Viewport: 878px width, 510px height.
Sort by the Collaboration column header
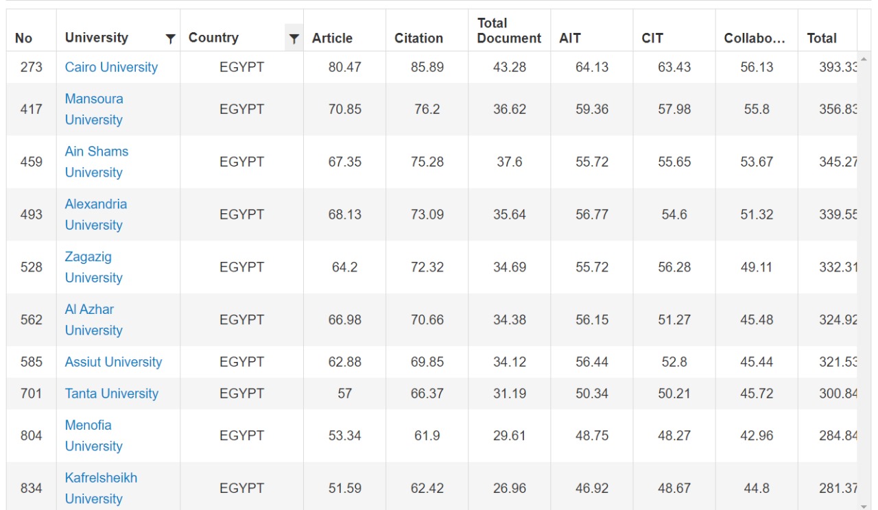755,38
